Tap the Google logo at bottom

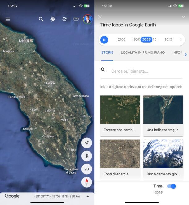click(12, 196)
